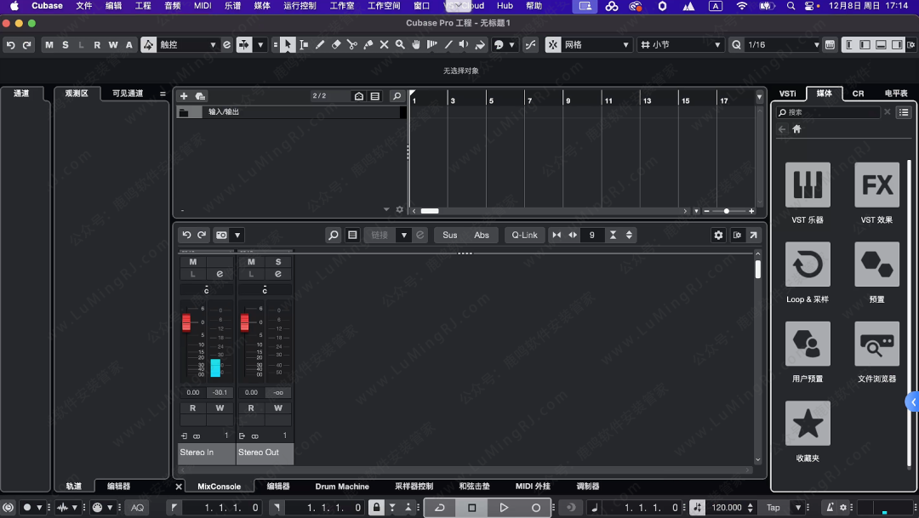Select the Scissors split tool
This screenshot has width=919, height=518.
[x=352, y=45]
